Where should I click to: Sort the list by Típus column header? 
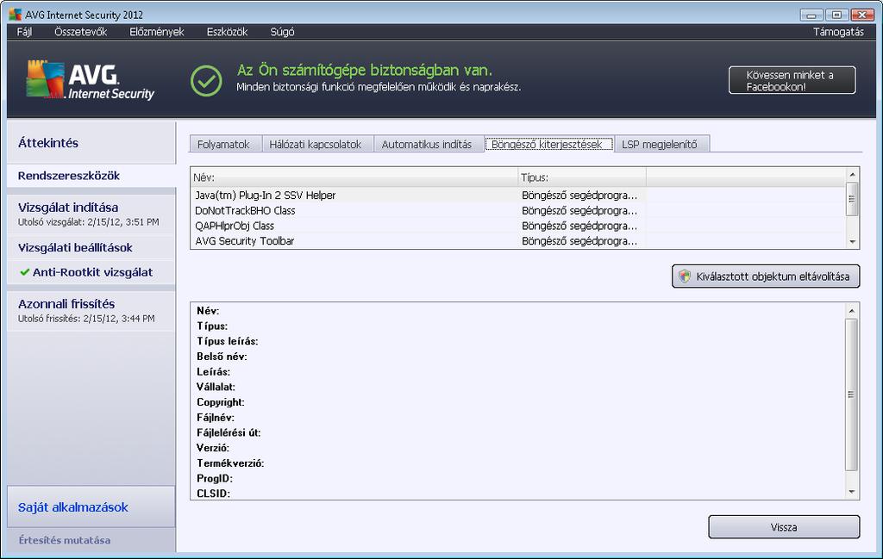[x=582, y=177]
